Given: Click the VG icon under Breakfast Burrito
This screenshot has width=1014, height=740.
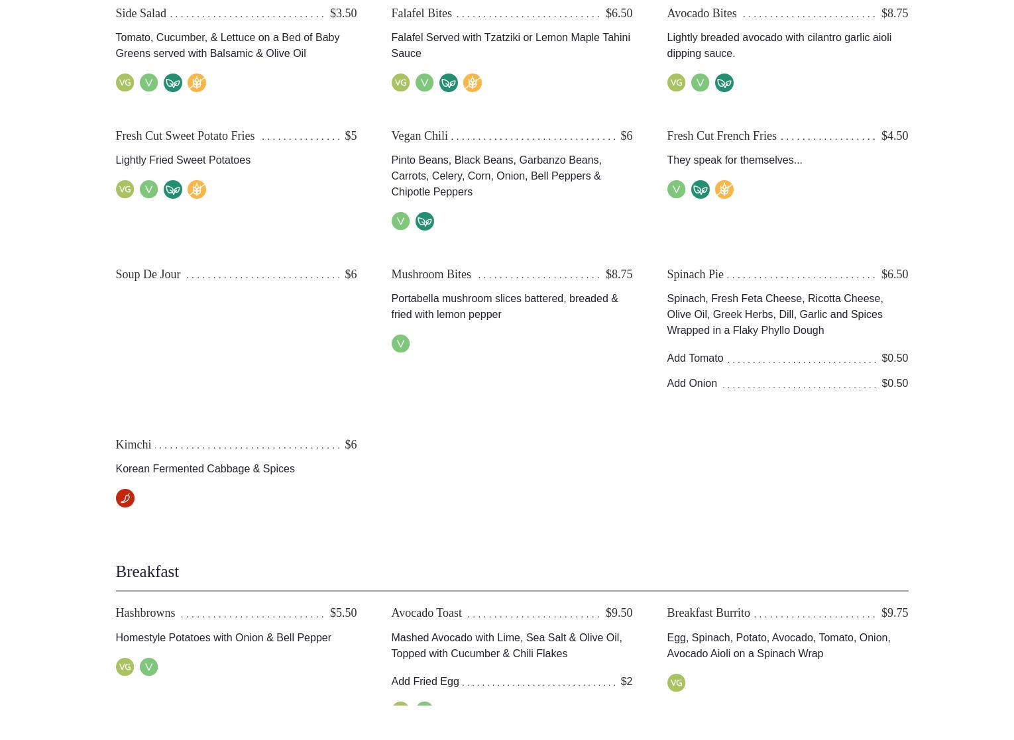Looking at the screenshot, I should tap(676, 683).
